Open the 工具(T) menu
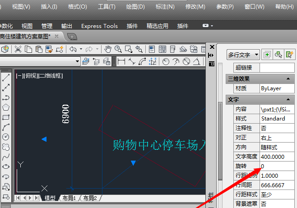This screenshot has width=297, height=208. coord(107,7)
